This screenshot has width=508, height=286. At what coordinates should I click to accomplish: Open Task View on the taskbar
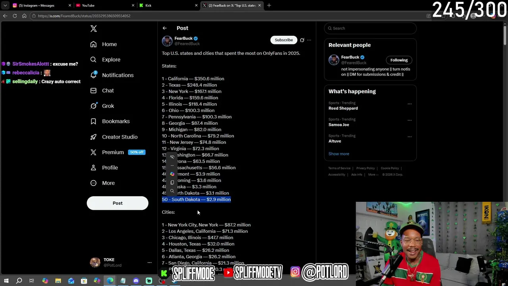(x=32, y=281)
